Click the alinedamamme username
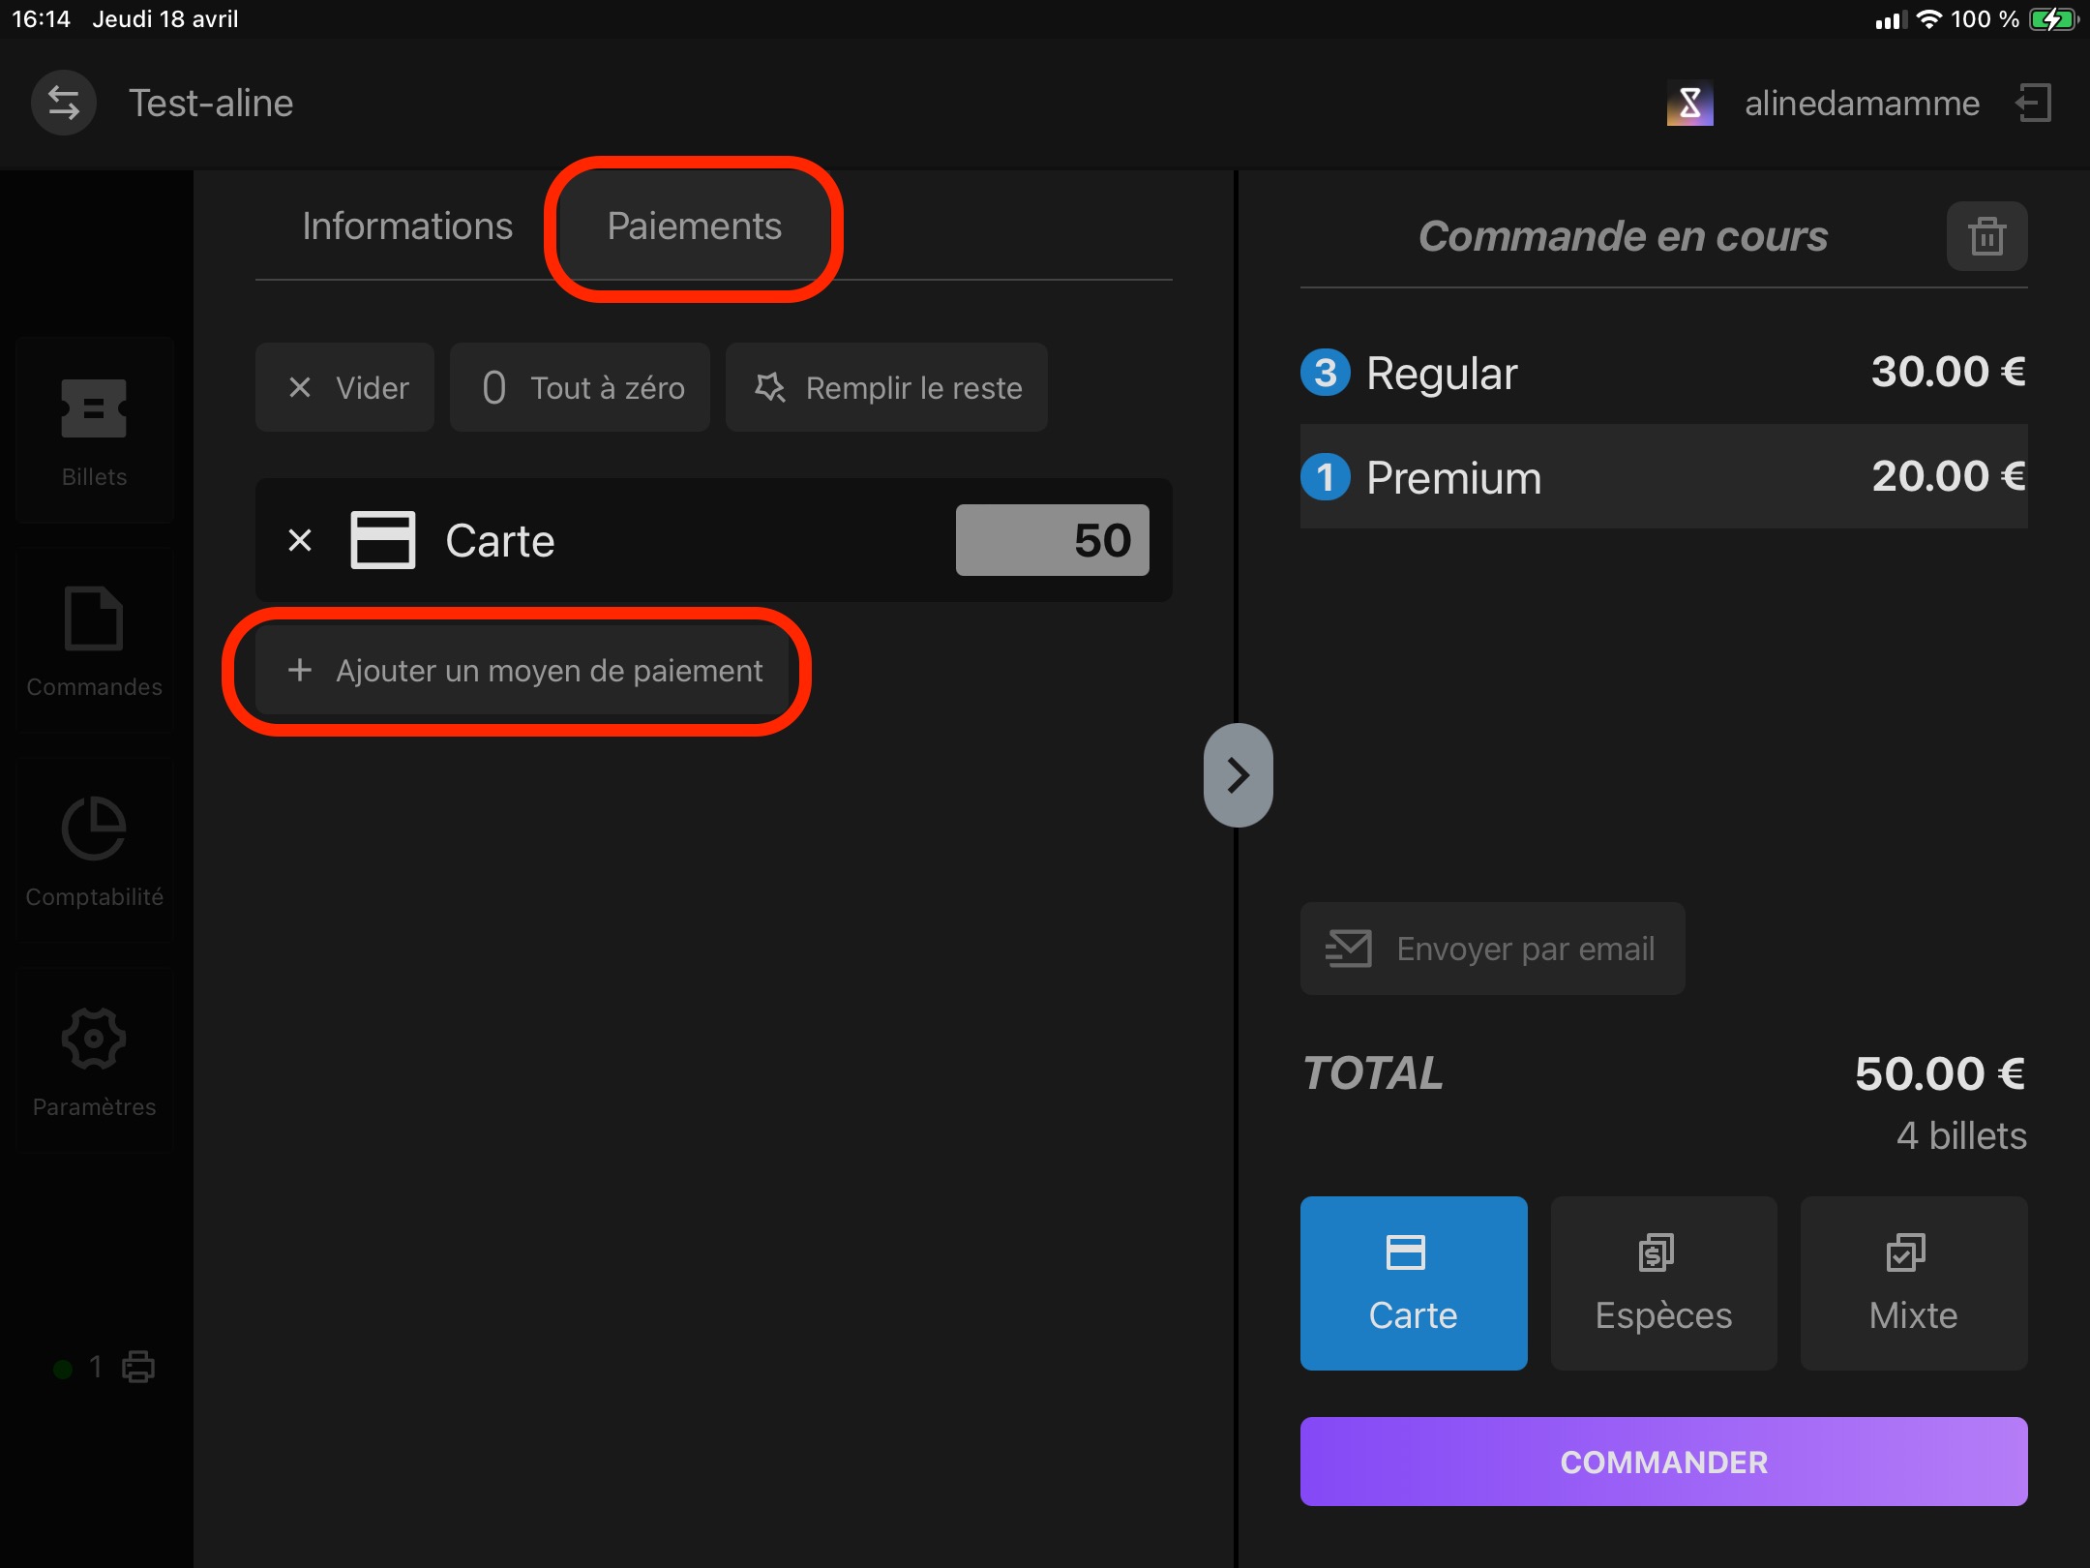 tap(1862, 103)
